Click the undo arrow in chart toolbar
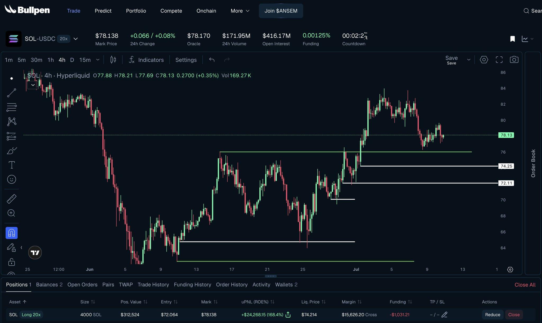The image size is (542, 323). click(x=212, y=60)
